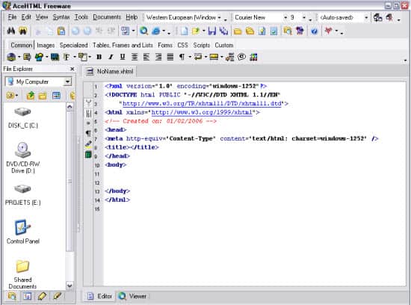Click on the empty line 11 in editor
Screen dimensions: 411x305
[254, 174]
